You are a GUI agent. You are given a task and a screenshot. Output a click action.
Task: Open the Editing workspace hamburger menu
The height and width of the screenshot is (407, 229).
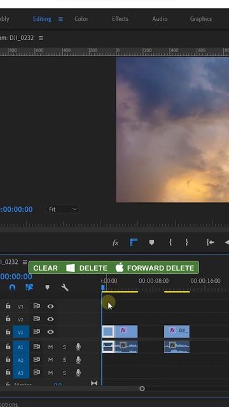click(x=60, y=19)
